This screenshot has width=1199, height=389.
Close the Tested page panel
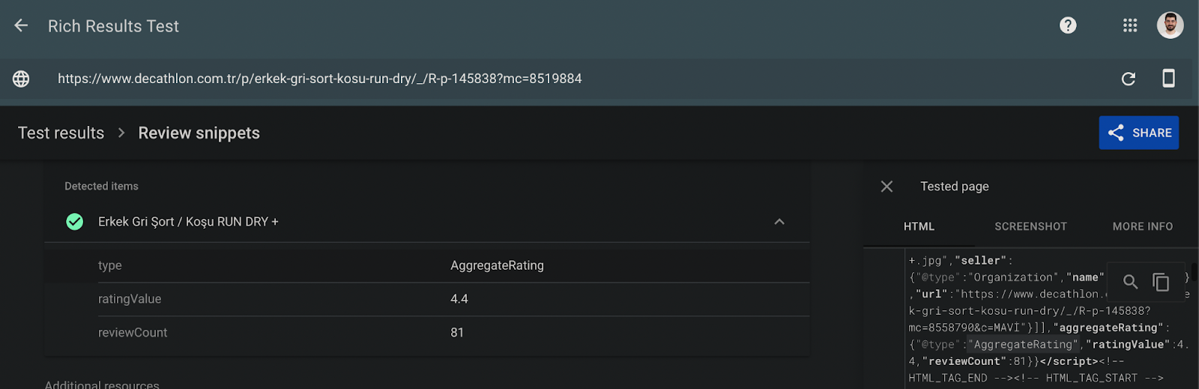click(887, 187)
